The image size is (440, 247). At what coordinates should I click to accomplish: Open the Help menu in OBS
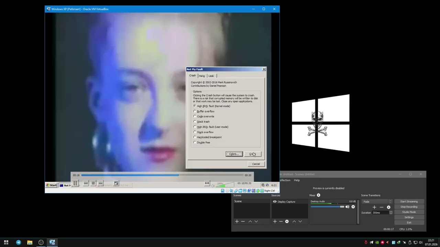click(297, 180)
